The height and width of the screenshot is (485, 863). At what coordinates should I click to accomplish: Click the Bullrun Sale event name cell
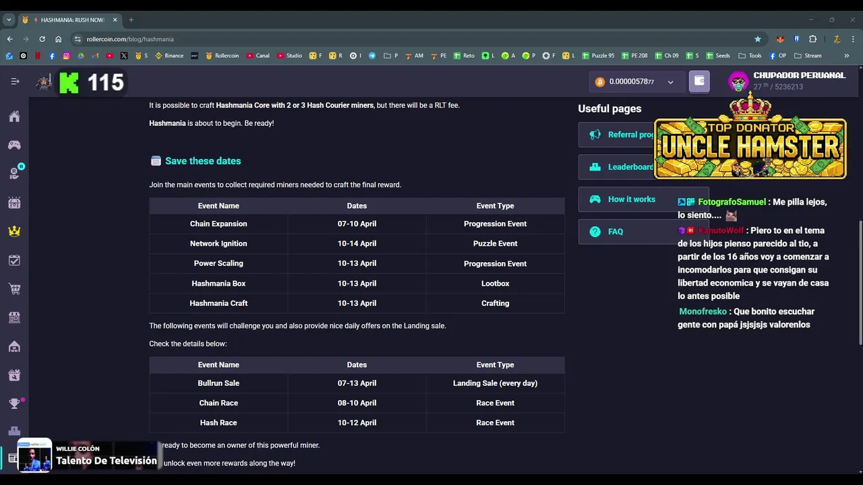click(218, 383)
